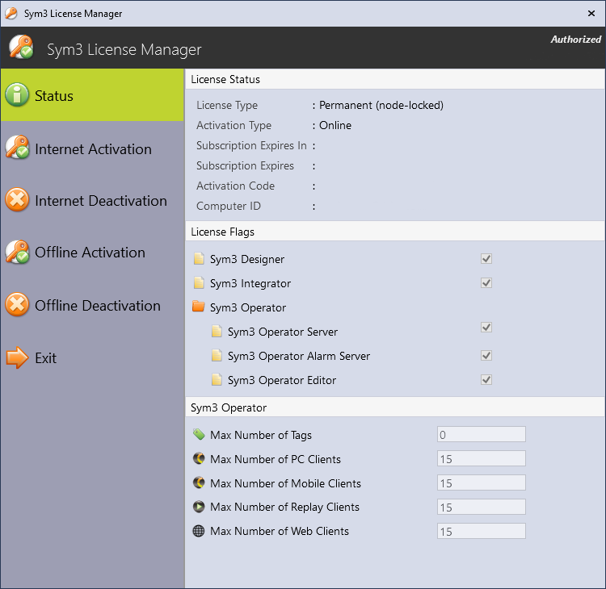Close the Sym3 License Manager window
The image size is (606, 589).
(x=591, y=14)
